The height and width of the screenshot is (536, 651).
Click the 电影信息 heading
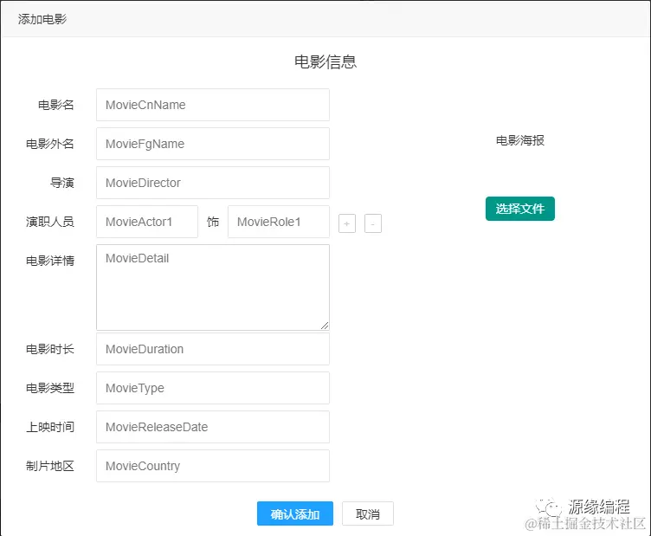(325, 61)
